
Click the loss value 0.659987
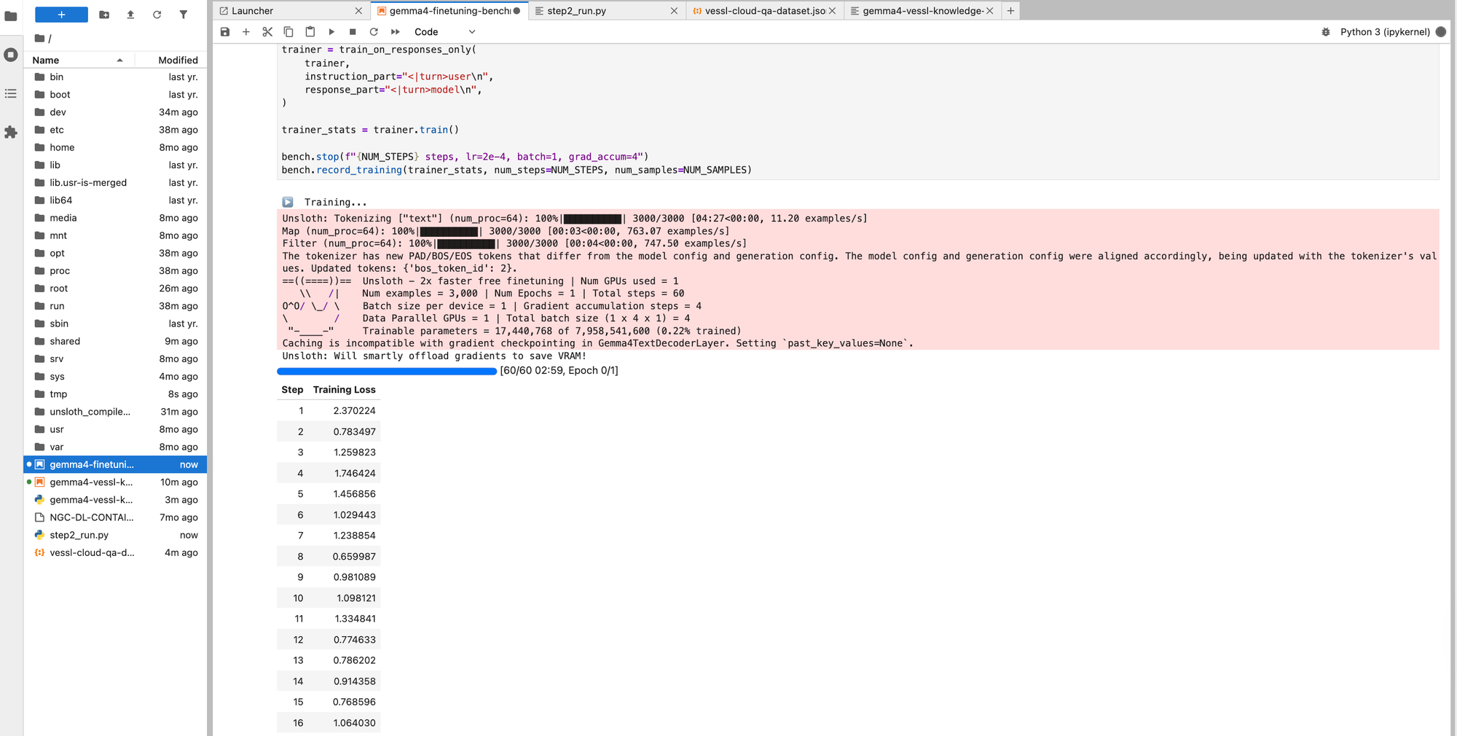[x=354, y=557]
